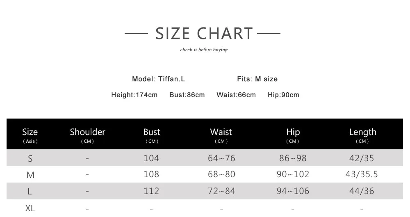This screenshot has width=410, height=217.
Task: Click the 'check it before buying' subtitle
Action: pos(204,50)
